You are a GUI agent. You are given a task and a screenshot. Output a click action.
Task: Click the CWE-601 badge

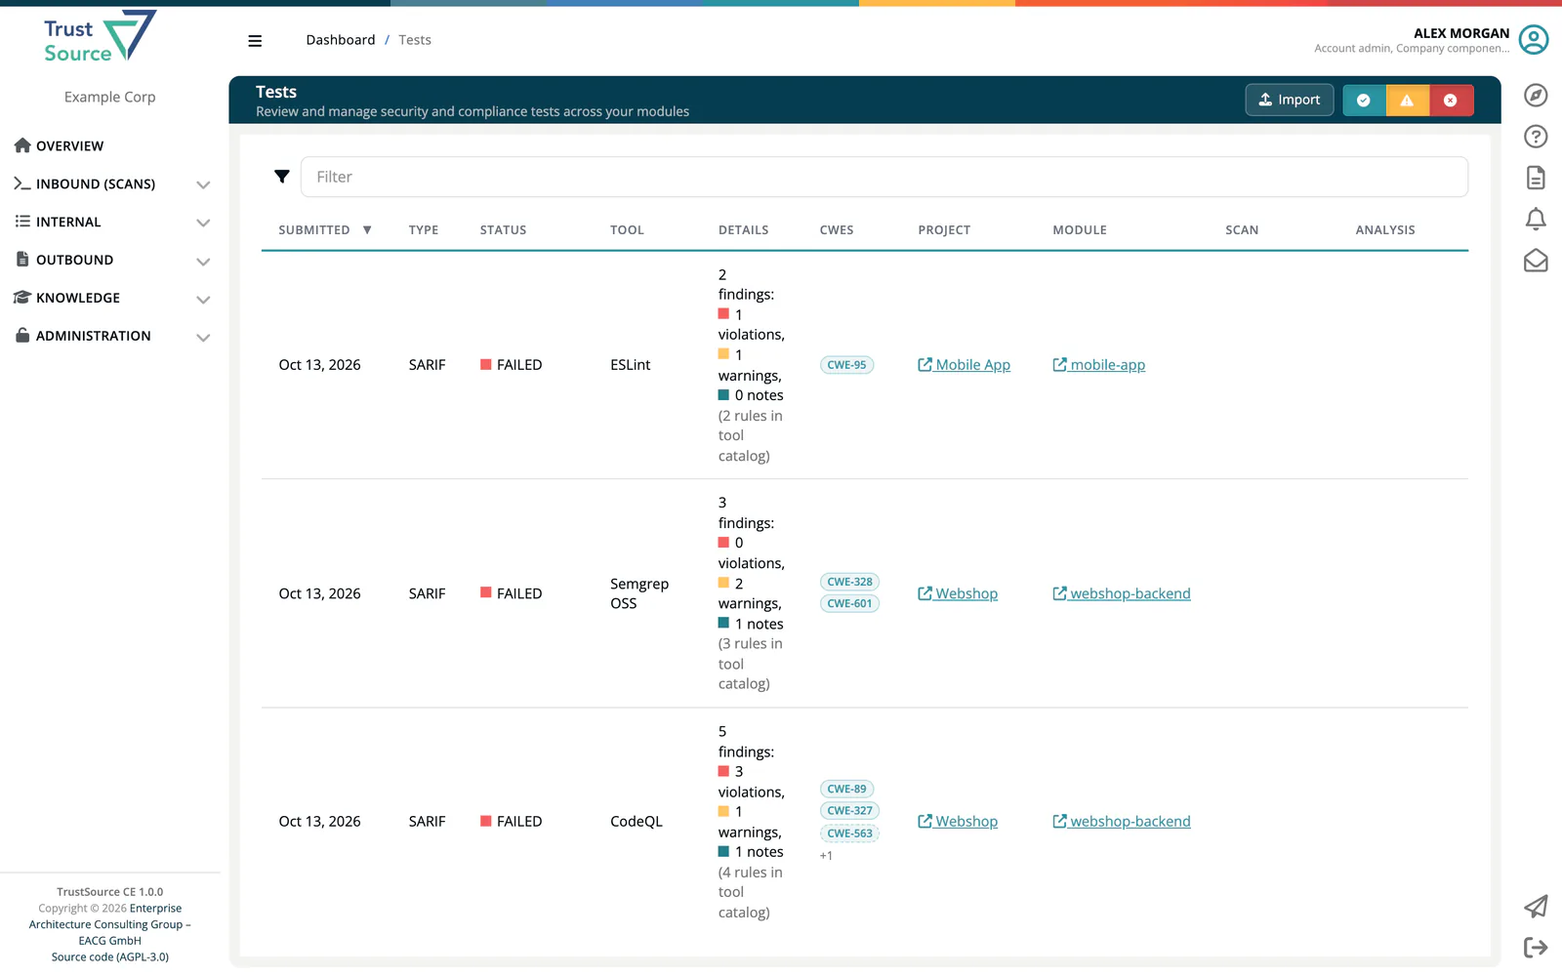pyautogui.click(x=849, y=603)
